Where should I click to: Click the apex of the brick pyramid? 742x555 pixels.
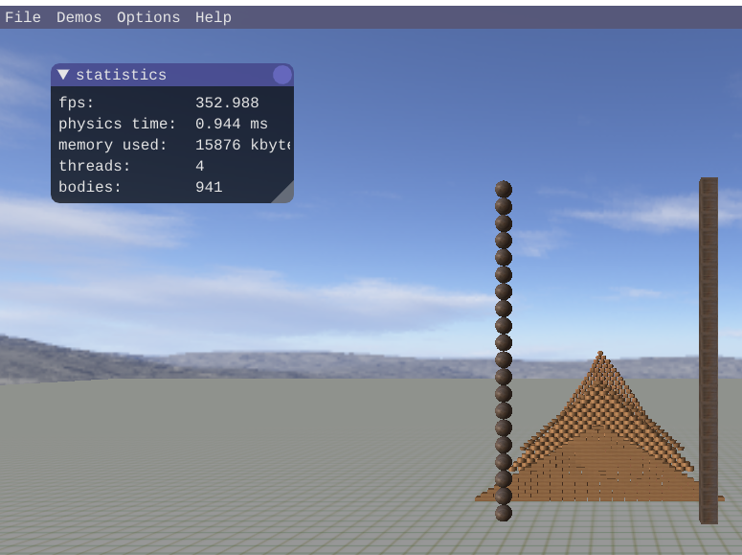[600, 355]
